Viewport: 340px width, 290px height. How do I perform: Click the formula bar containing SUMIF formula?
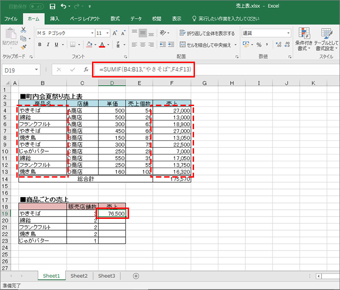pos(143,70)
